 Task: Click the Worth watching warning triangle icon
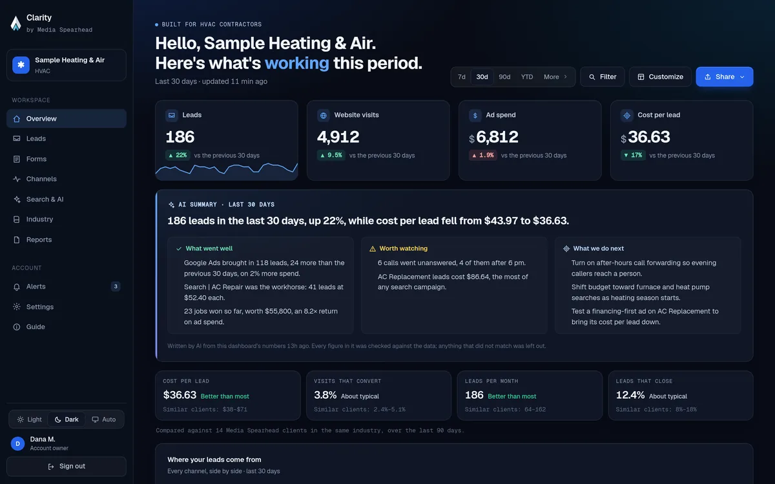(x=373, y=248)
